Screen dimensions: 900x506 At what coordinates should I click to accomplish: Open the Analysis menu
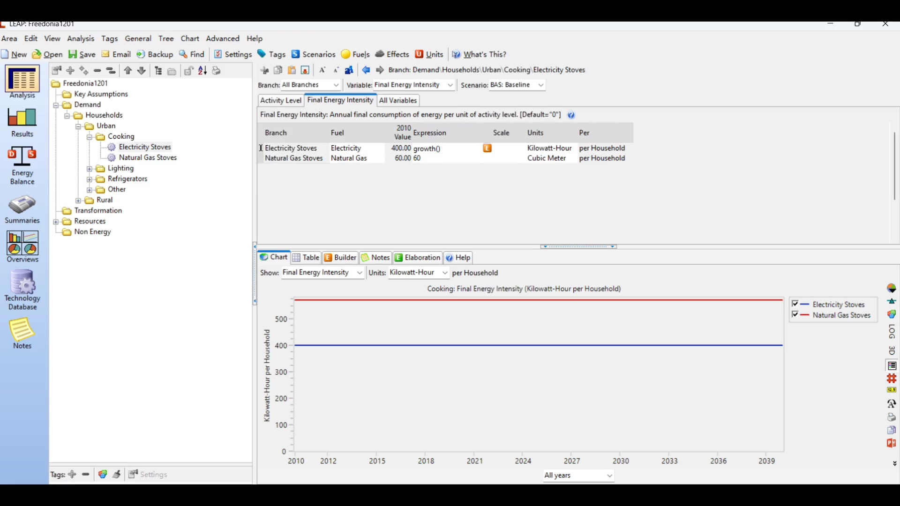click(81, 38)
